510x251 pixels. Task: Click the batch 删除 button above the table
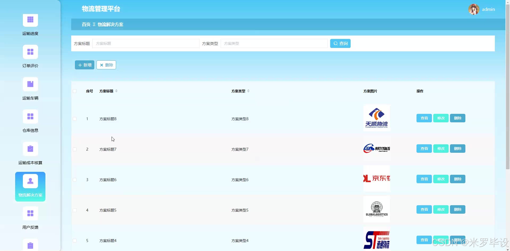click(x=106, y=65)
